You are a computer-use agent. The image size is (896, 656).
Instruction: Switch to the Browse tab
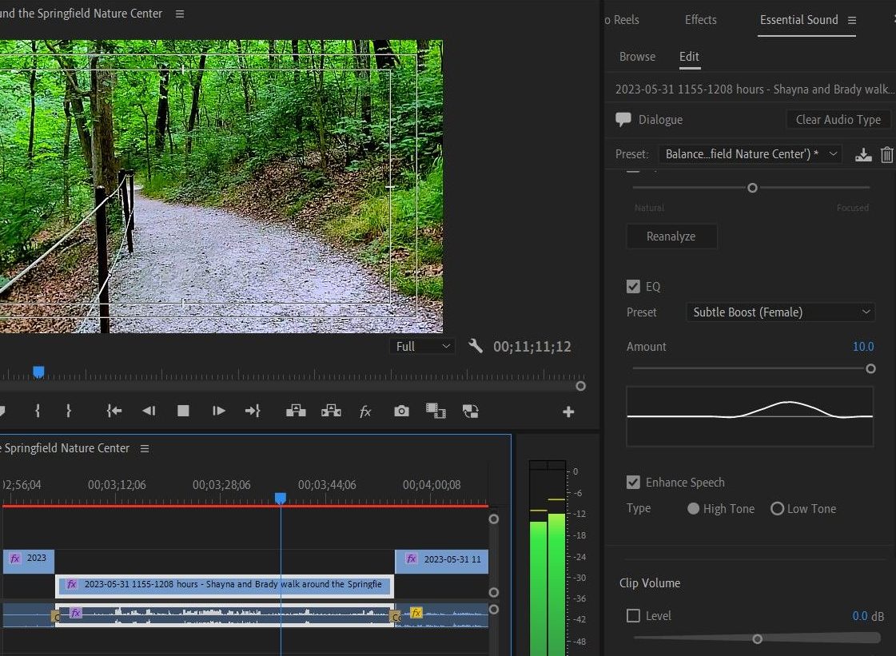pos(637,57)
